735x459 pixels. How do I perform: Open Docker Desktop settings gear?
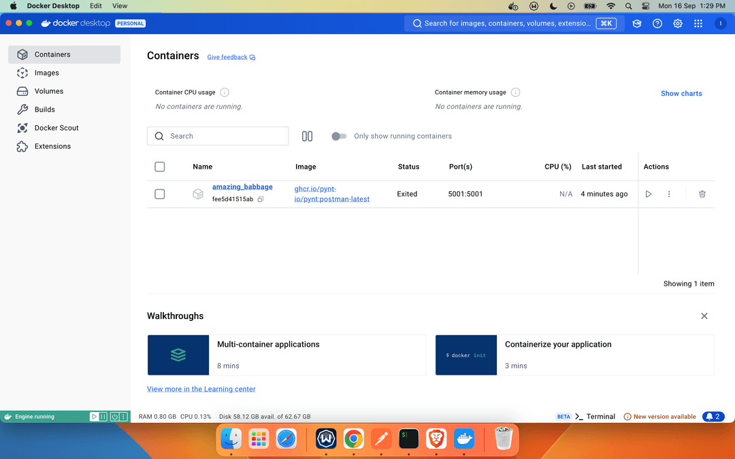(677, 23)
